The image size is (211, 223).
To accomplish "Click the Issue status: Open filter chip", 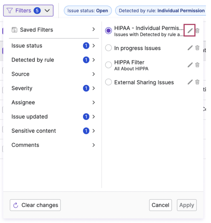I will 88,11.
